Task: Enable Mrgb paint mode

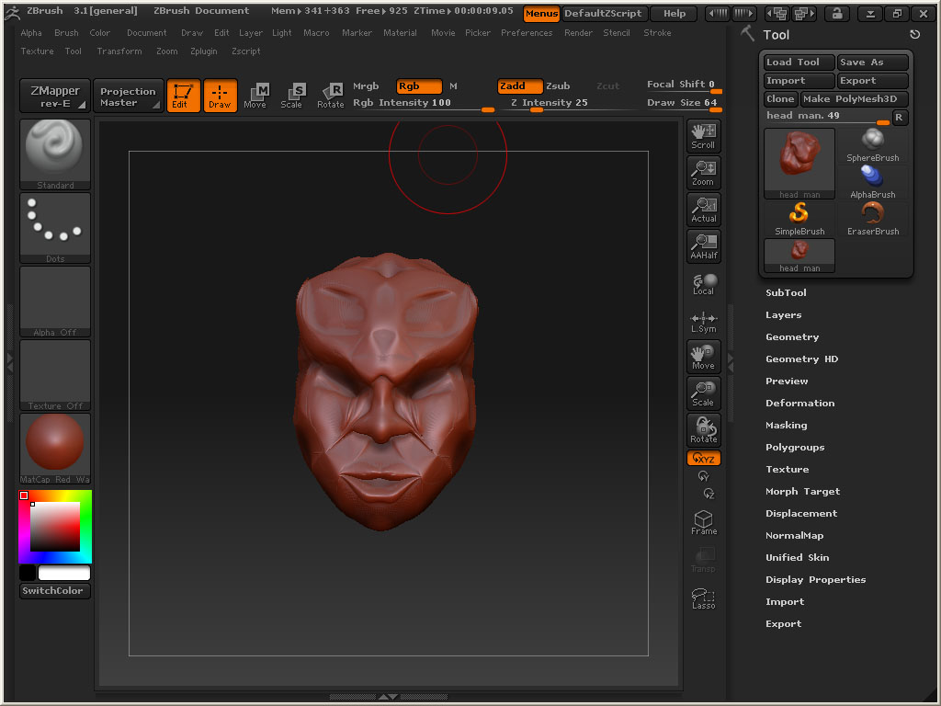Action: coord(366,86)
